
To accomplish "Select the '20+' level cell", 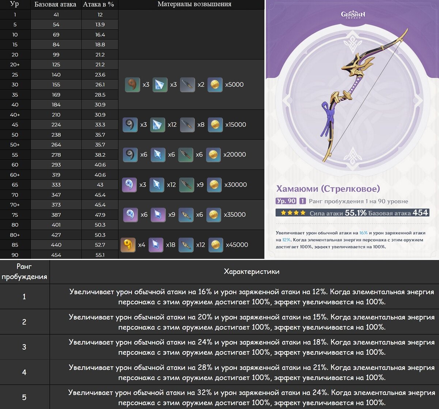I will coord(15,65).
